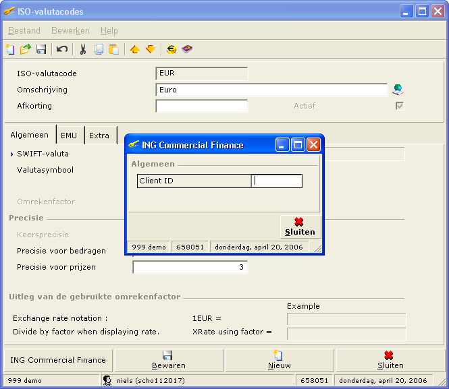The image size is (449, 389).
Task: Click the date in dialog status bar
Action: pos(259,247)
